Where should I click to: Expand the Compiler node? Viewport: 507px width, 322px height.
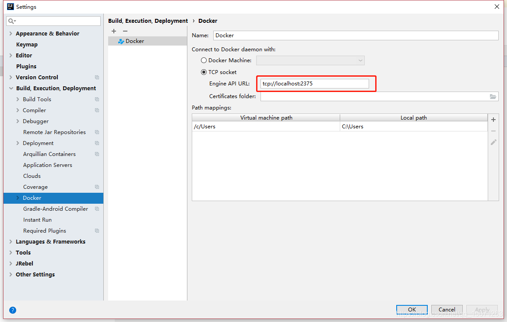(18, 110)
